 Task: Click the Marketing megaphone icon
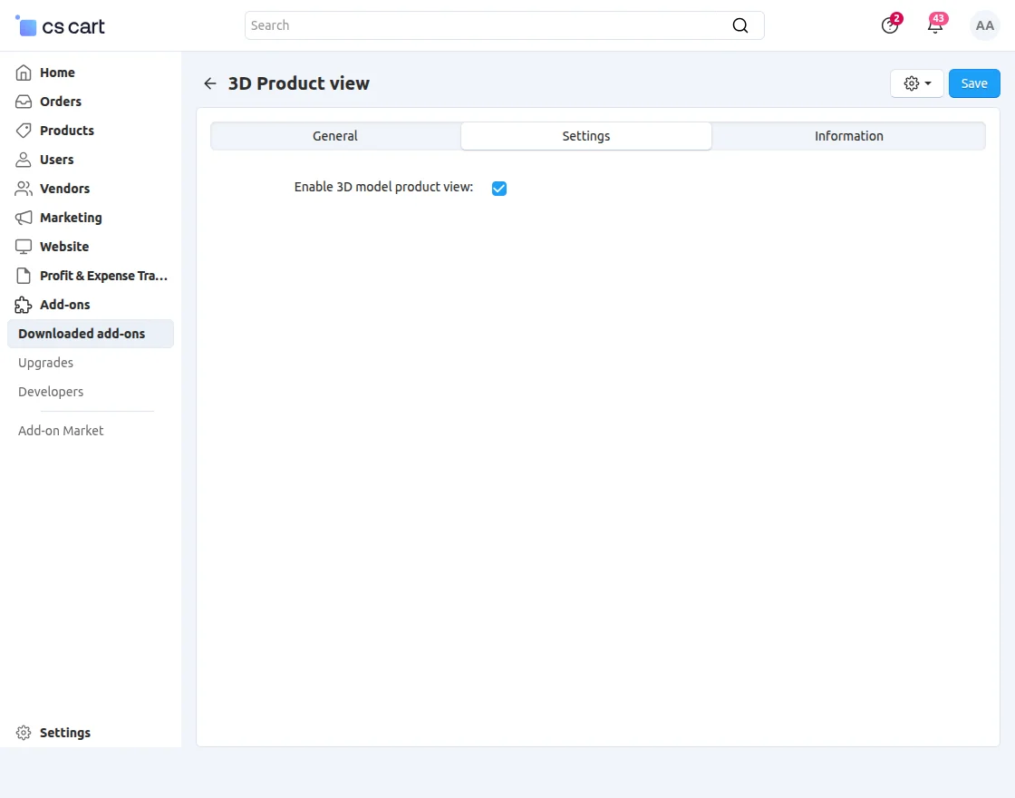click(24, 218)
